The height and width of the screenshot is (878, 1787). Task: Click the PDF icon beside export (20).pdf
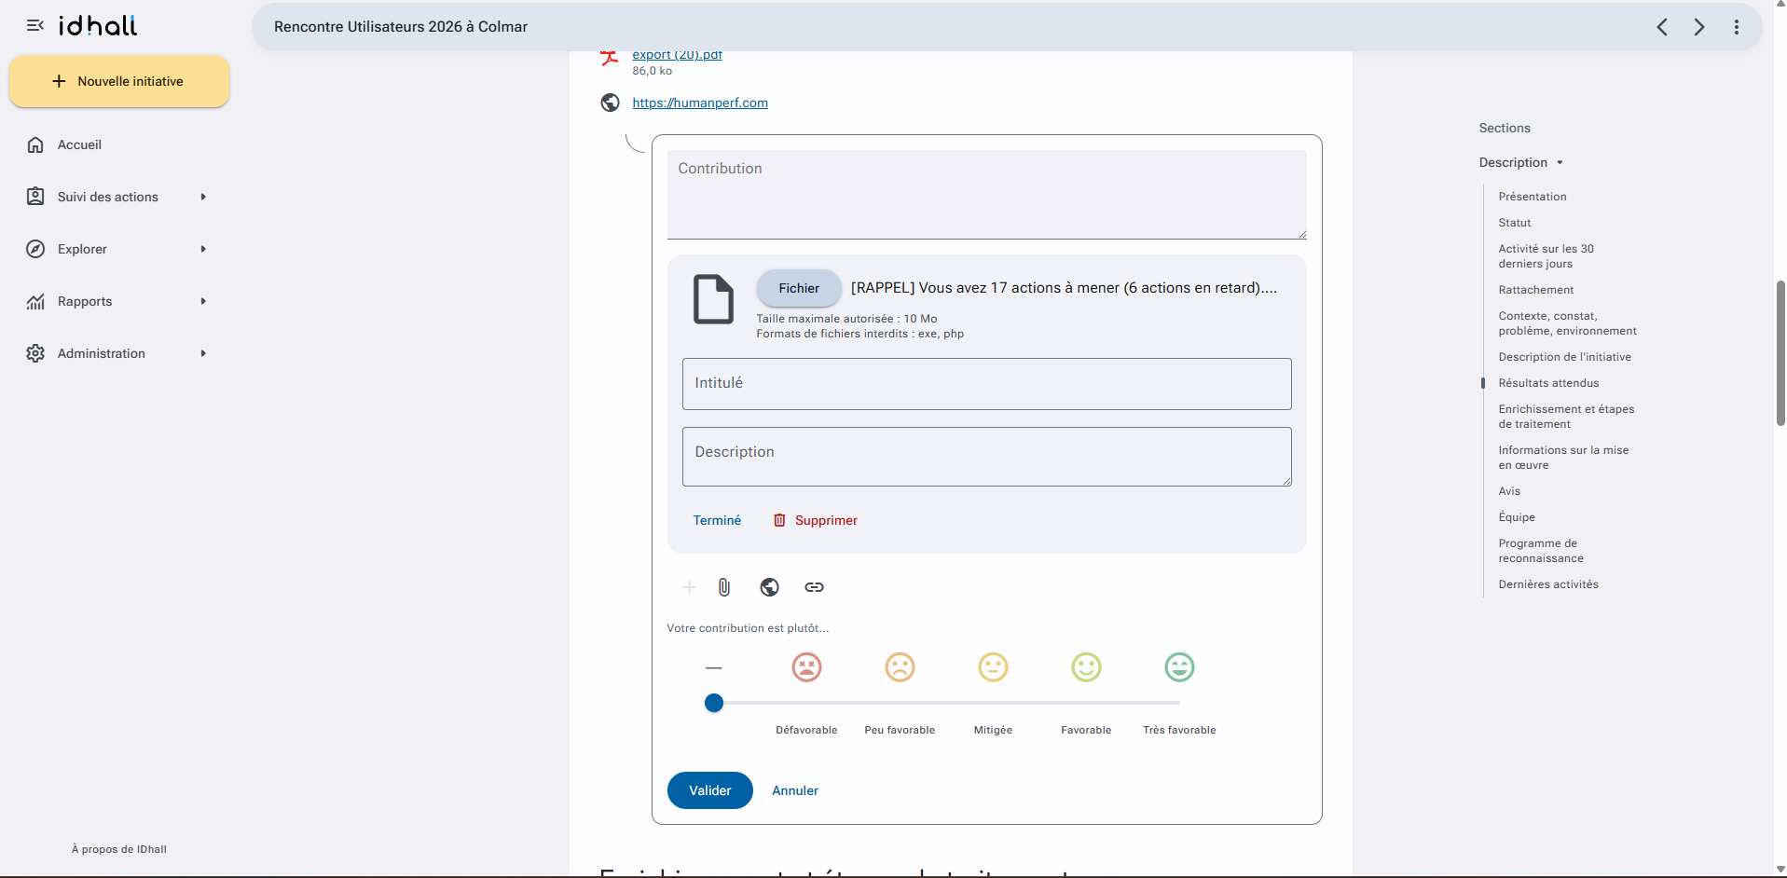point(610,59)
